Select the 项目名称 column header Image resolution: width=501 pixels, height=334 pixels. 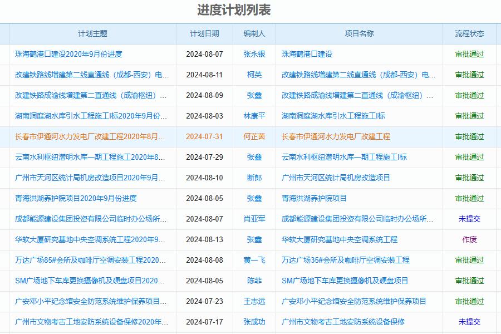coord(359,33)
